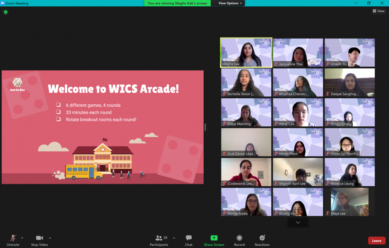389x248 pixels.
Task: Open the View Options dropdown
Action: coord(228,3)
